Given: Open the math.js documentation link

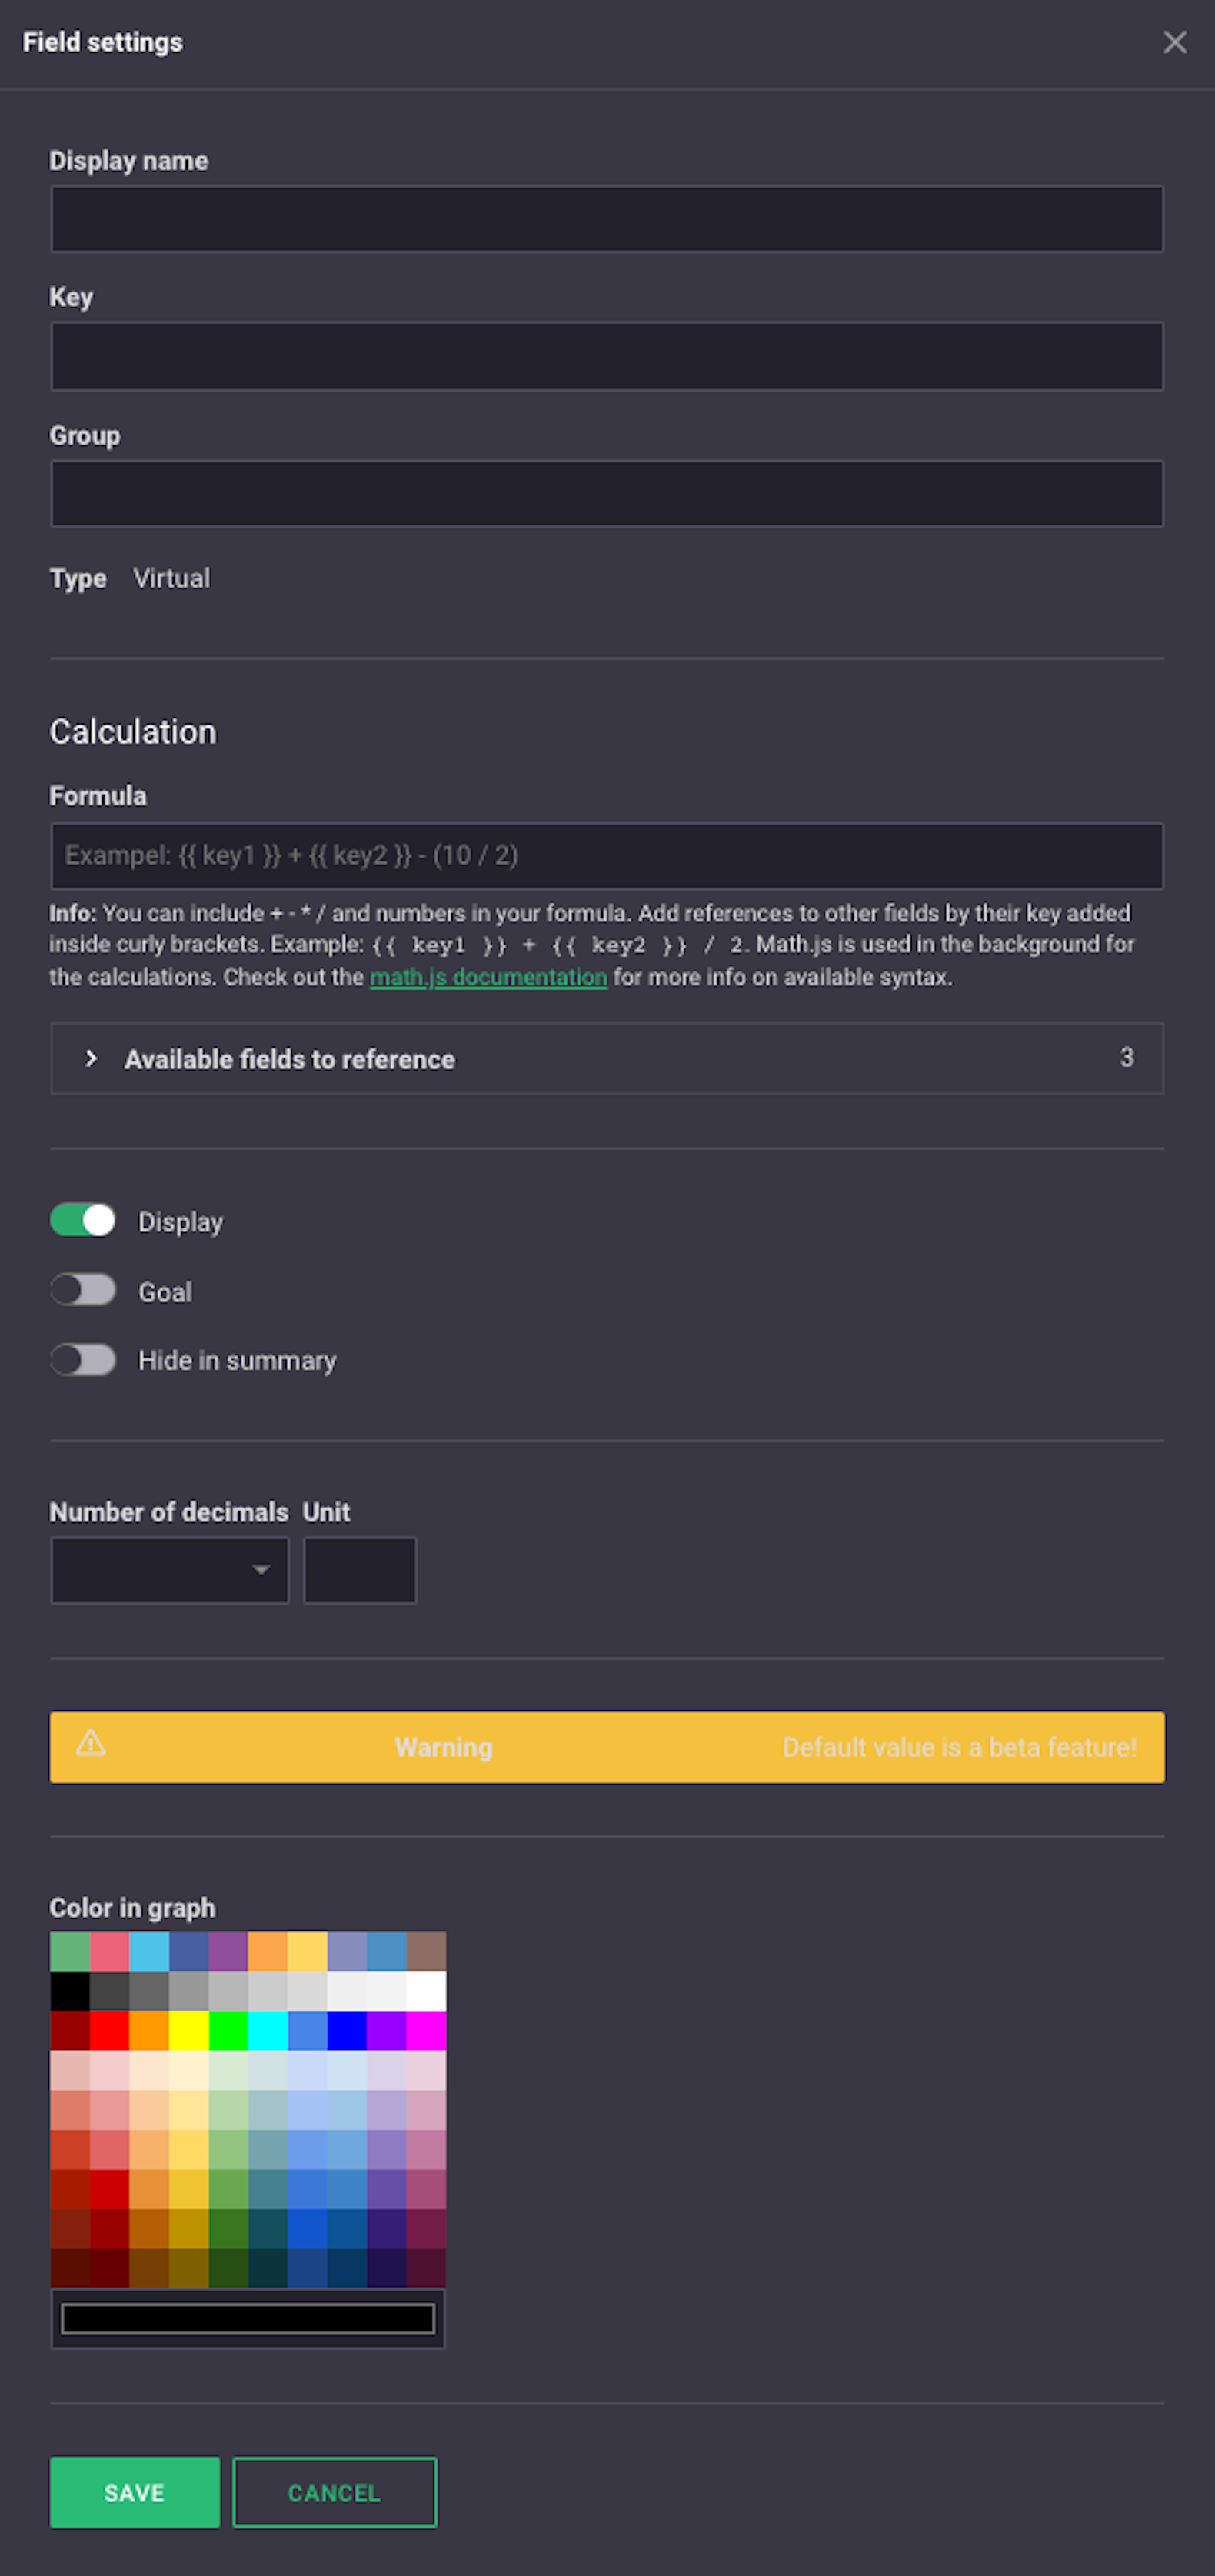Looking at the screenshot, I should click(488, 977).
